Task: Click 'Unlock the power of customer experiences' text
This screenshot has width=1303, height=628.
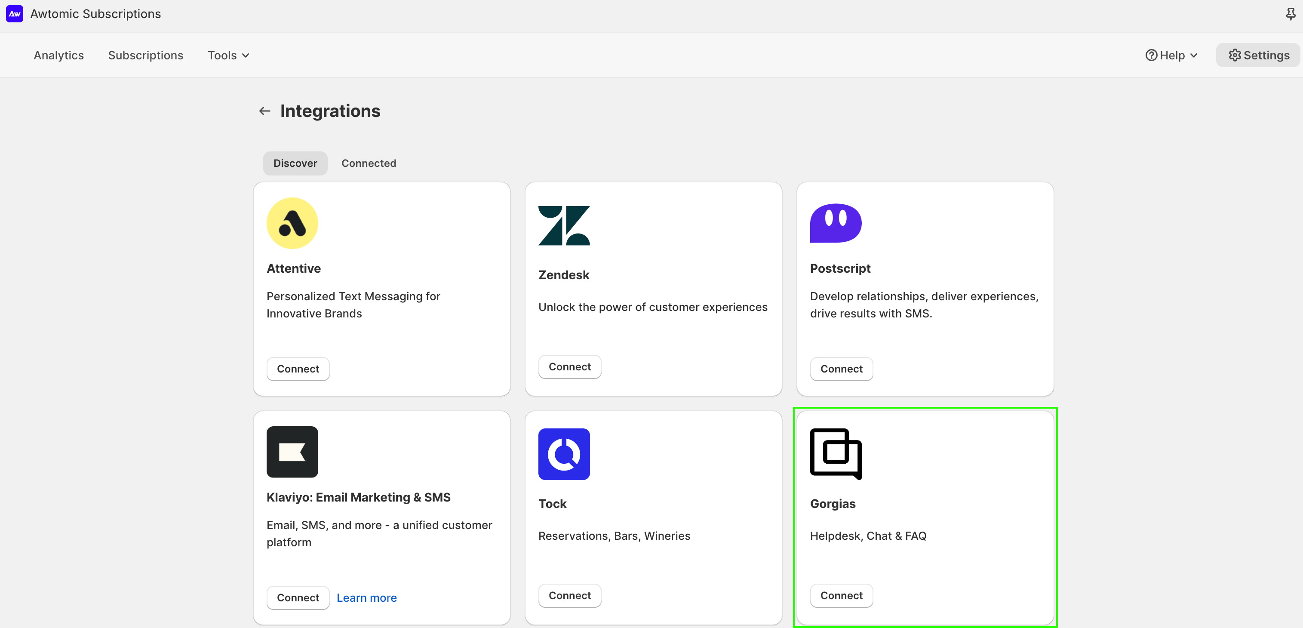Action: [x=652, y=307]
